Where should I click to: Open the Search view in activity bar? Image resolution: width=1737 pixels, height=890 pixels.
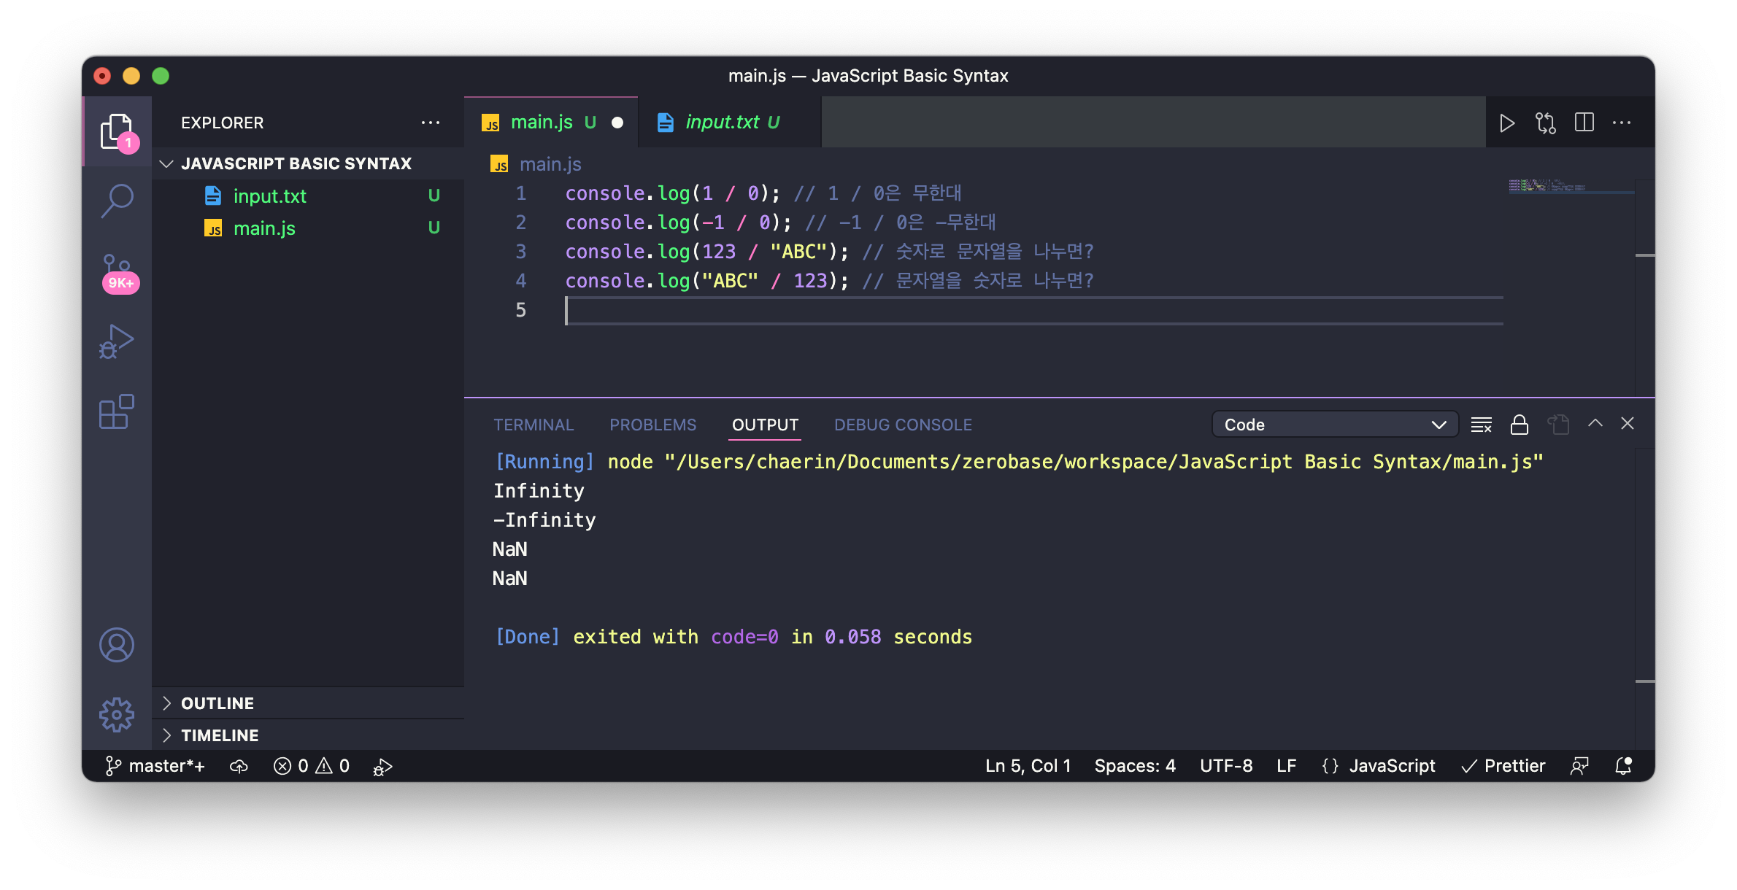click(x=117, y=200)
